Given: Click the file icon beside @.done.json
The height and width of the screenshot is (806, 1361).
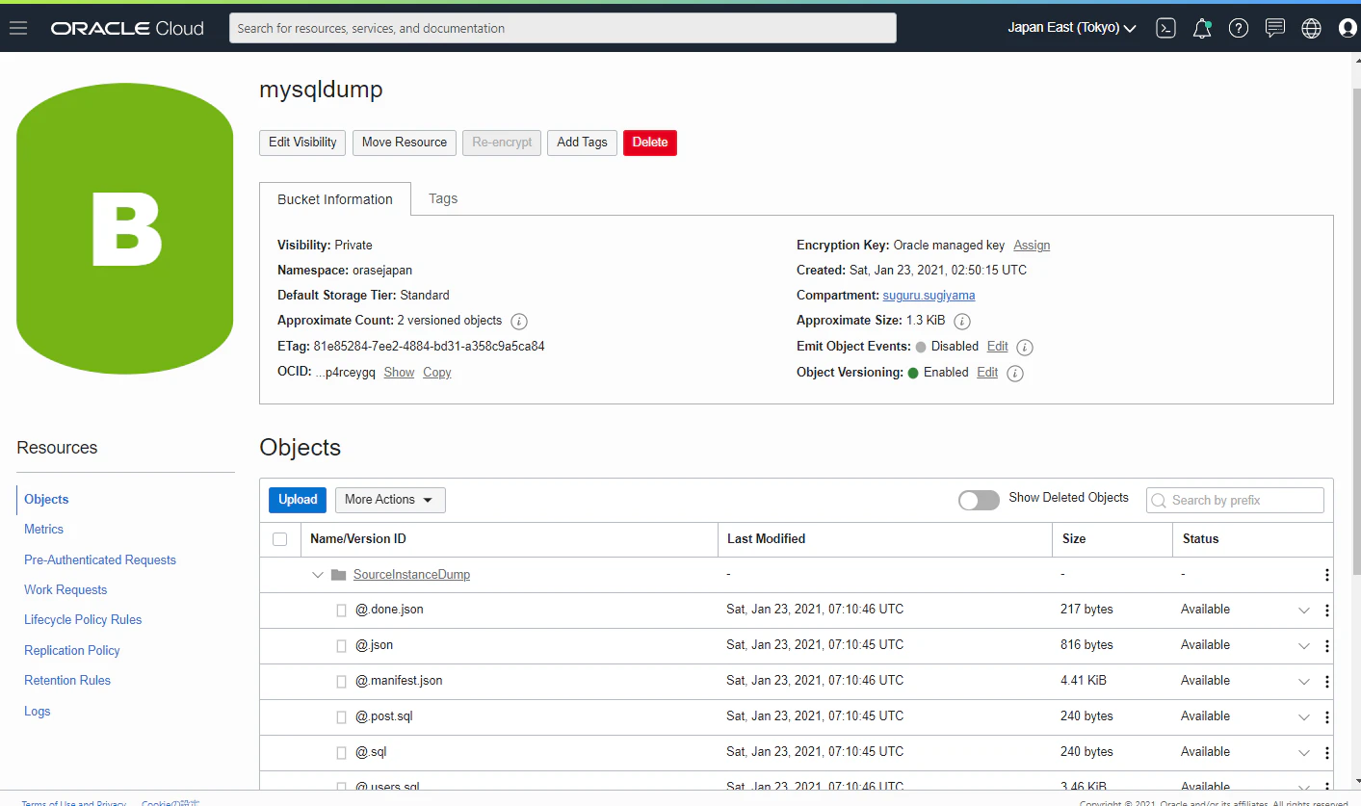Looking at the screenshot, I should (x=341, y=611).
